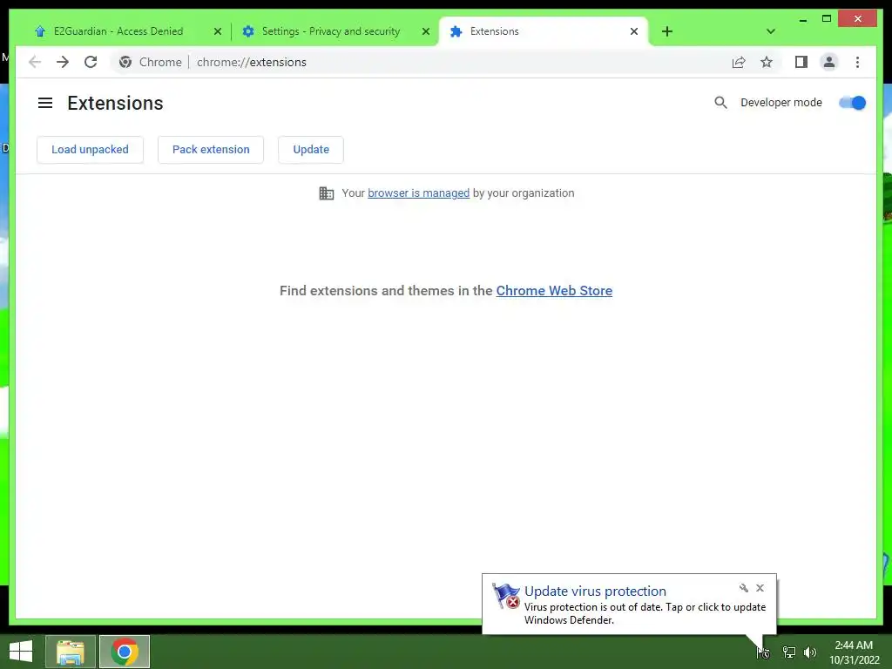Image resolution: width=892 pixels, height=669 pixels.
Task: Open a new tab with plus button
Action: click(667, 31)
